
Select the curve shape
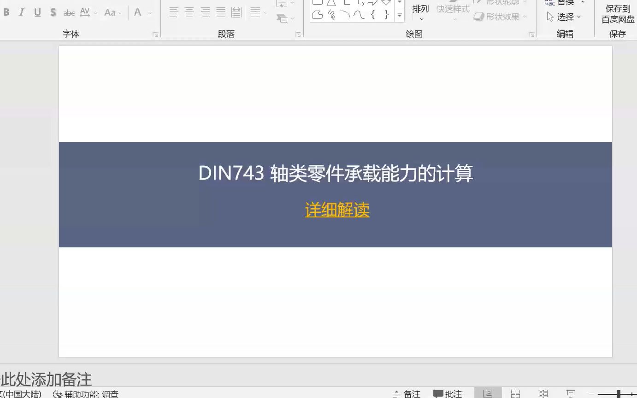click(x=359, y=15)
